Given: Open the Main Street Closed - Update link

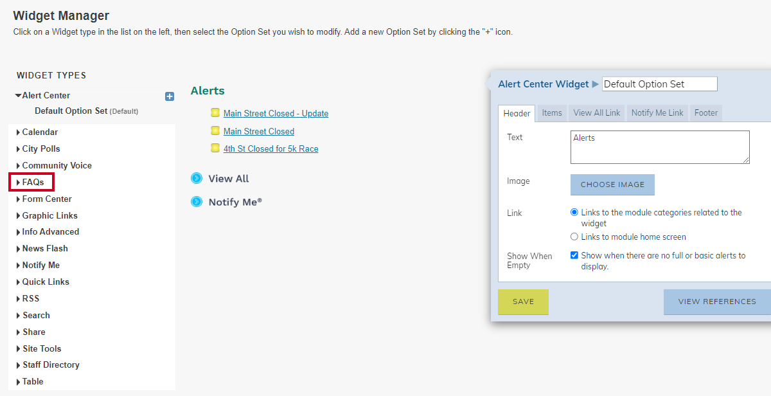Looking at the screenshot, I should (276, 113).
